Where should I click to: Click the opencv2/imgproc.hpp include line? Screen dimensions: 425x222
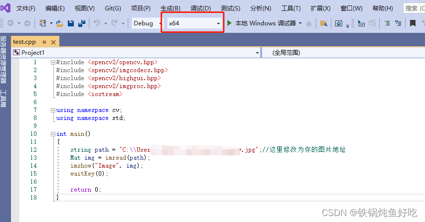(108, 86)
